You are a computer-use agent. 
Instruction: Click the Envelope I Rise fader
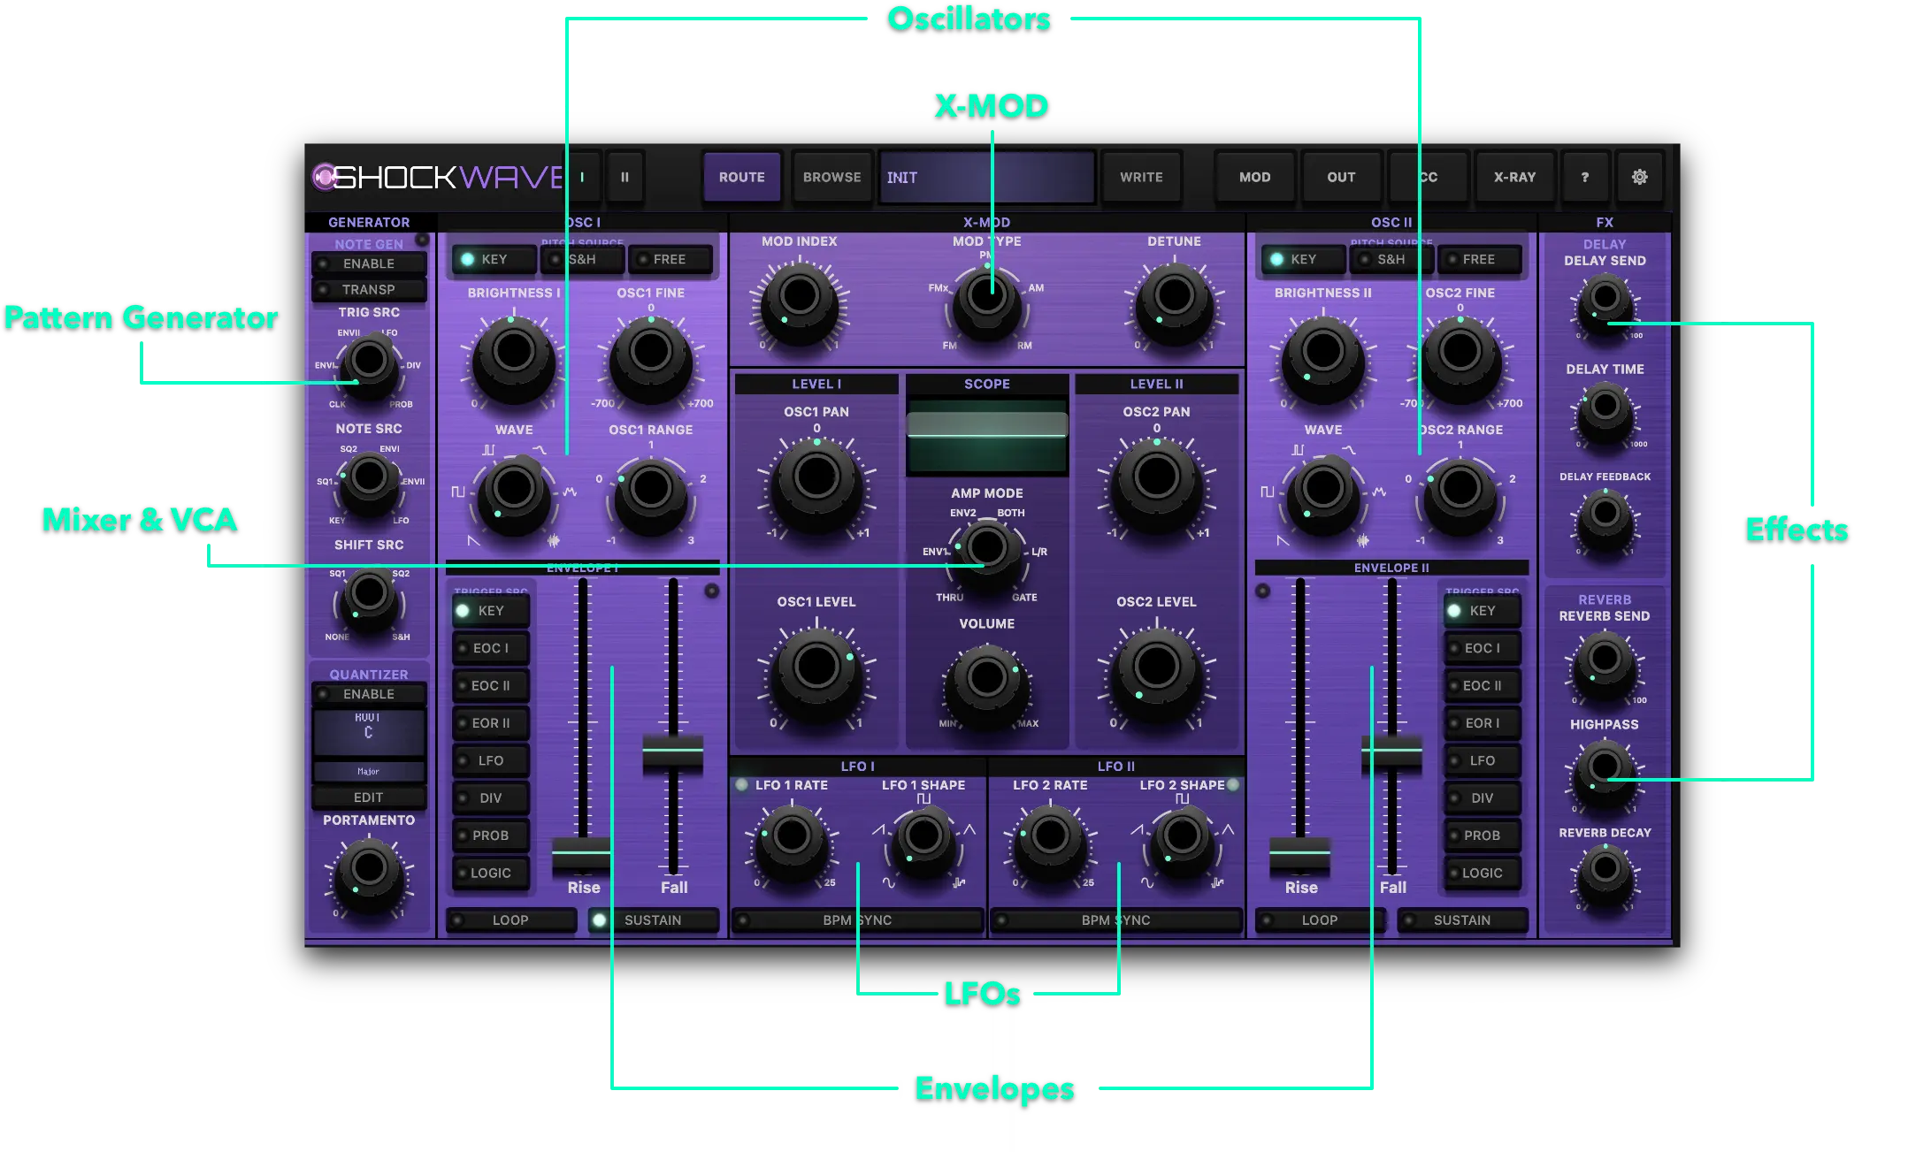click(582, 853)
